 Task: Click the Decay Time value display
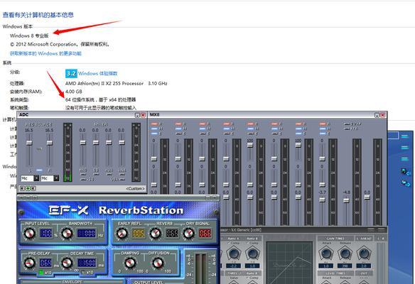87,263
